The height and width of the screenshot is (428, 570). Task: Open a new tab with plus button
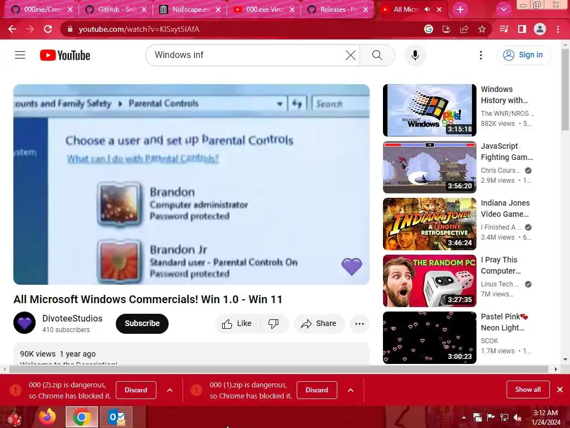(460, 9)
